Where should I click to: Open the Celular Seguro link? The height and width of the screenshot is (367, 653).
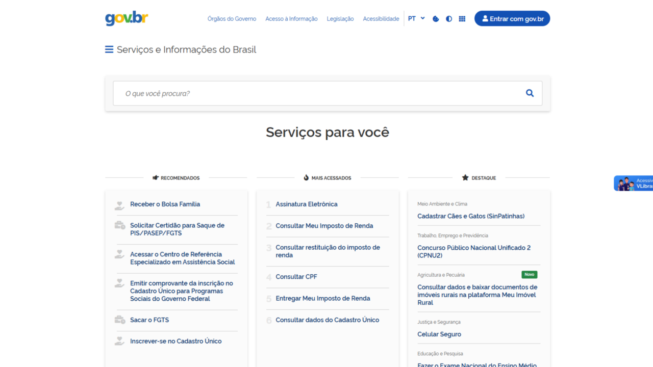click(439, 334)
